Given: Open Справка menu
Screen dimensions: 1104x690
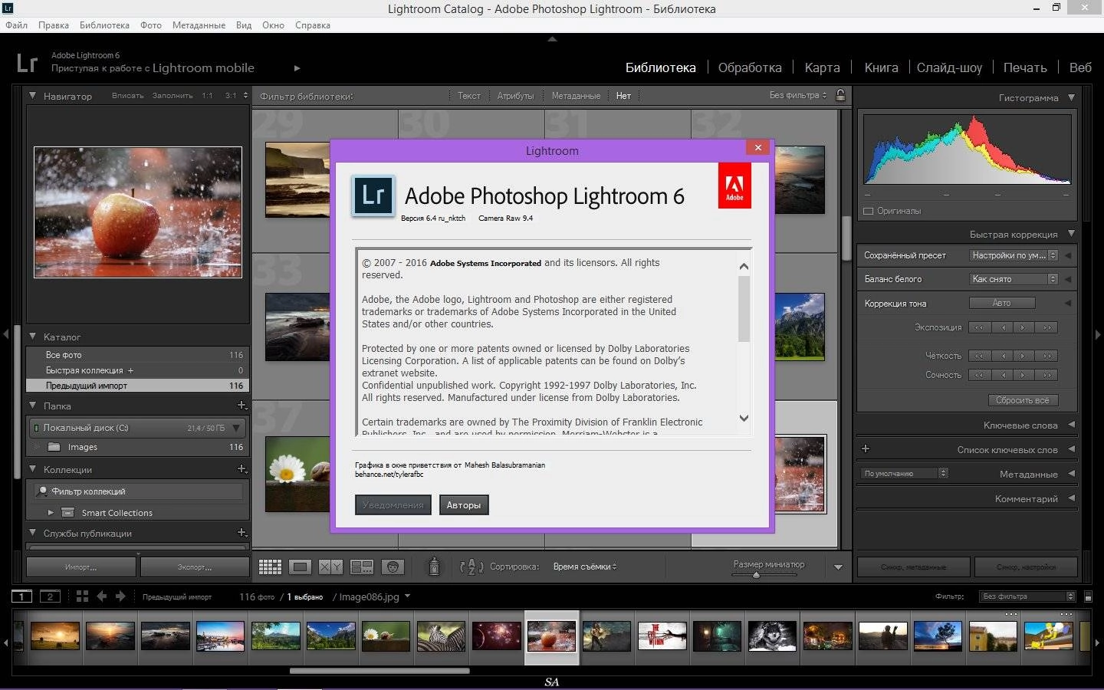Looking at the screenshot, I should coord(313,25).
